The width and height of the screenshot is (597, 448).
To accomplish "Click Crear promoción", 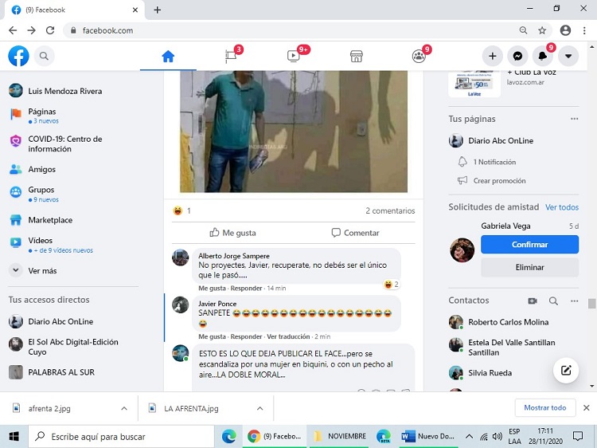I will pyautogui.click(x=499, y=181).
